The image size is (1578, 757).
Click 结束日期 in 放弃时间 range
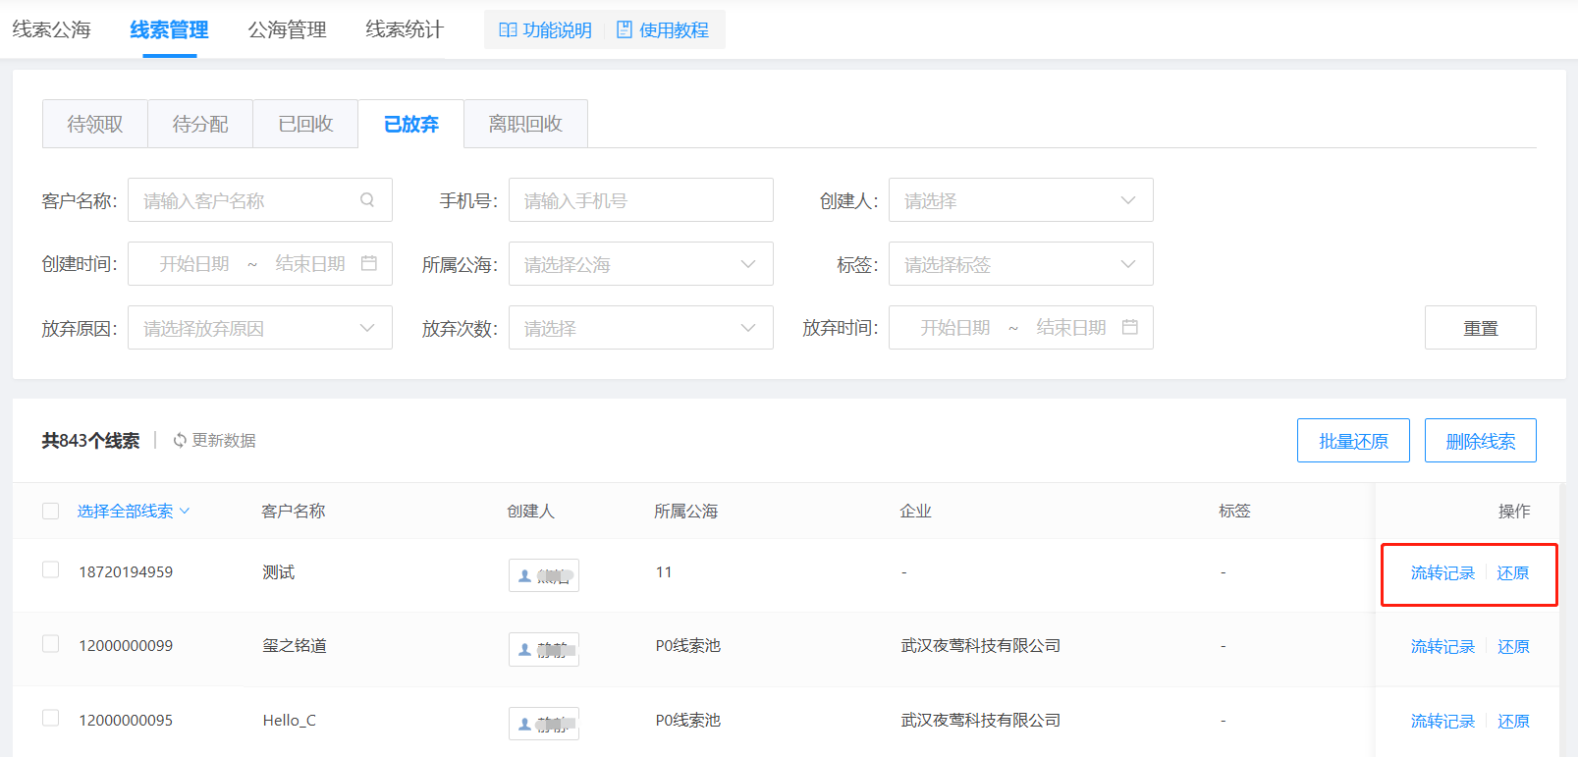[x=1071, y=328]
